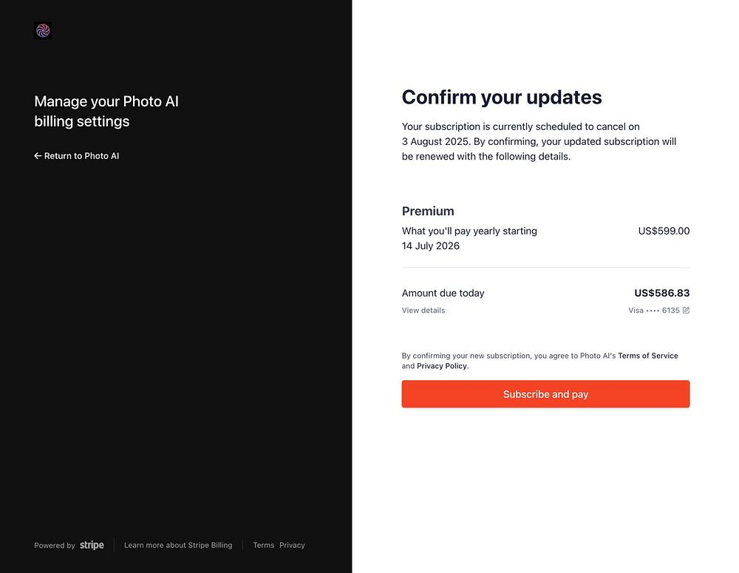Click the US$599.00 yearly price
The height and width of the screenshot is (573, 739).
[x=664, y=231]
